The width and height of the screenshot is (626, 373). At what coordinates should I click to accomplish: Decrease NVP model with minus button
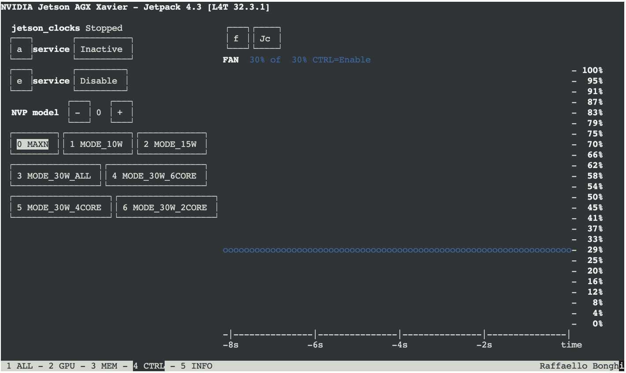click(79, 112)
